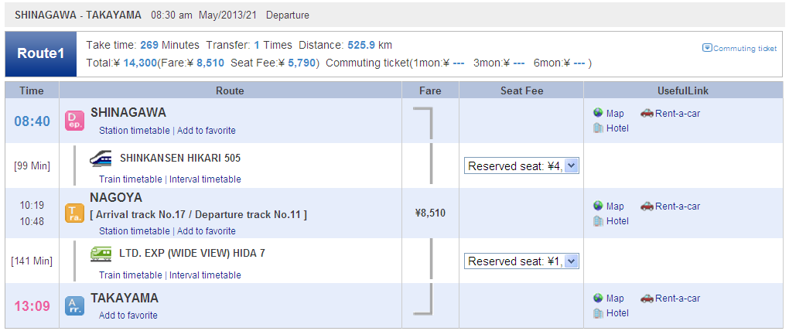Viewport: 789px width, 331px height.
Task: Open the Hotel link for SHINAGAWA
Action: click(x=617, y=128)
